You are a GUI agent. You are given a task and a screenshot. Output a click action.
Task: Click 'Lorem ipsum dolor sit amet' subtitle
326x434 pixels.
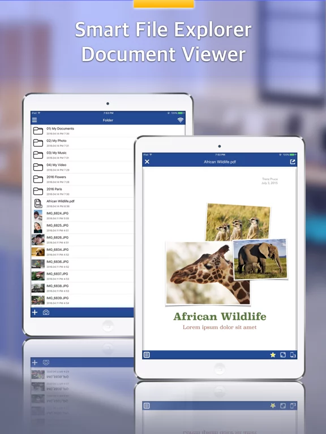pos(220,327)
